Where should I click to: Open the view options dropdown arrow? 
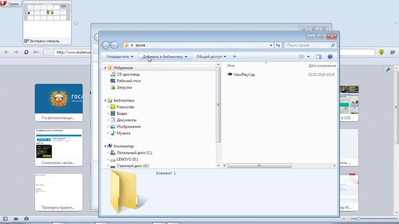(x=308, y=57)
